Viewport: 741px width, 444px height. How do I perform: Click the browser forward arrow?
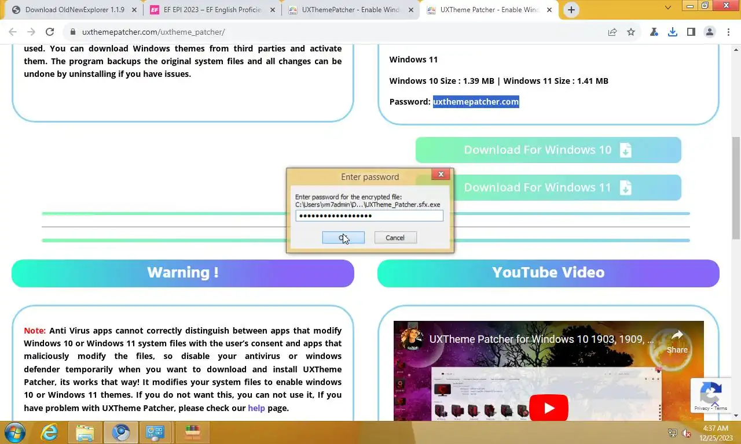click(x=31, y=32)
